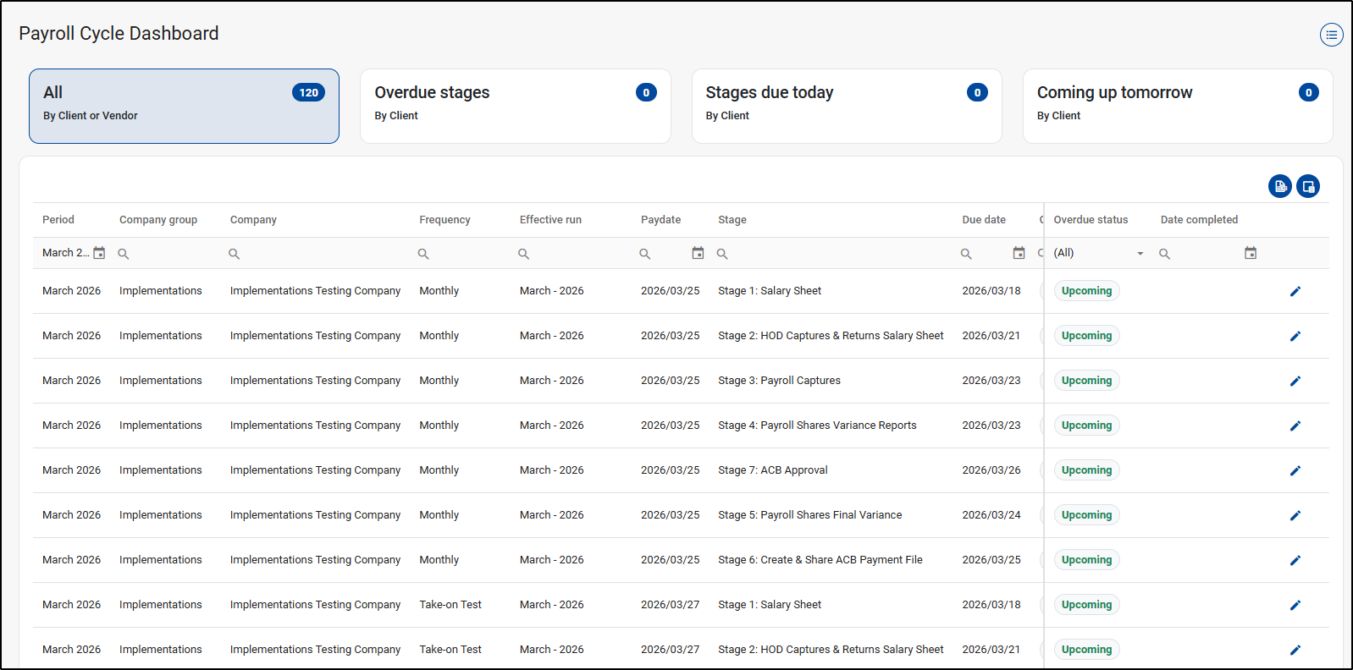Sort by the Due date column header

pos(984,220)
